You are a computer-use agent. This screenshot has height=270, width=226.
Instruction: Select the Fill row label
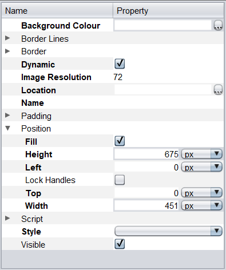(x=31, y=142)
